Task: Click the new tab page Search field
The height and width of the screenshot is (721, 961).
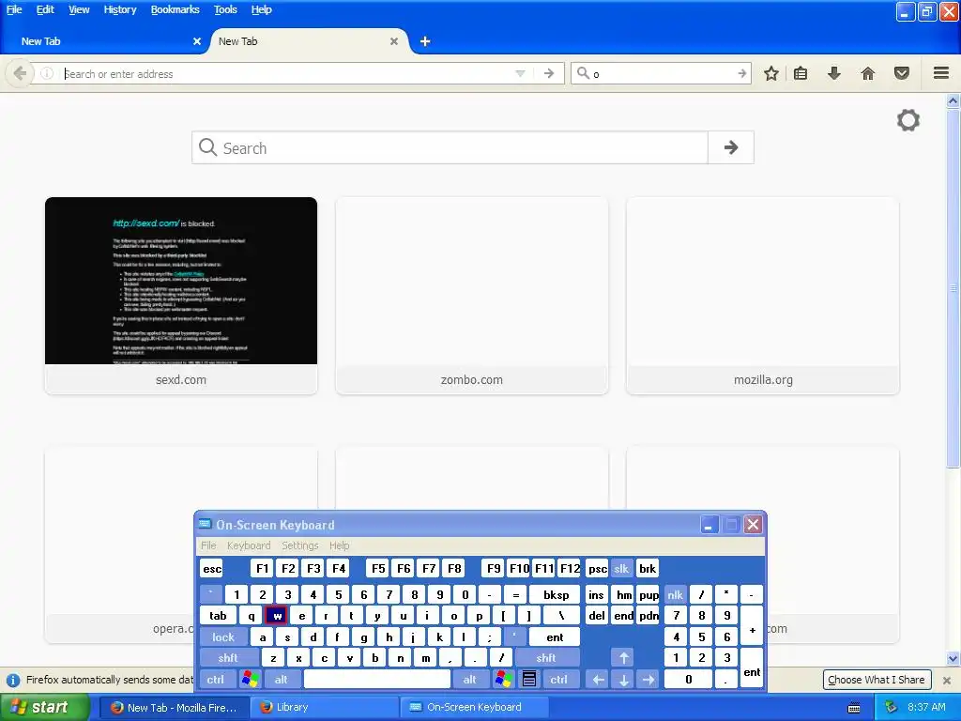Action: 450,147
